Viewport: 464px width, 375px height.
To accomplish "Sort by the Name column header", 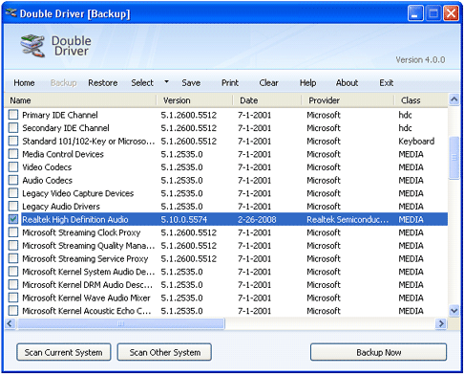I will coord(80,100).
